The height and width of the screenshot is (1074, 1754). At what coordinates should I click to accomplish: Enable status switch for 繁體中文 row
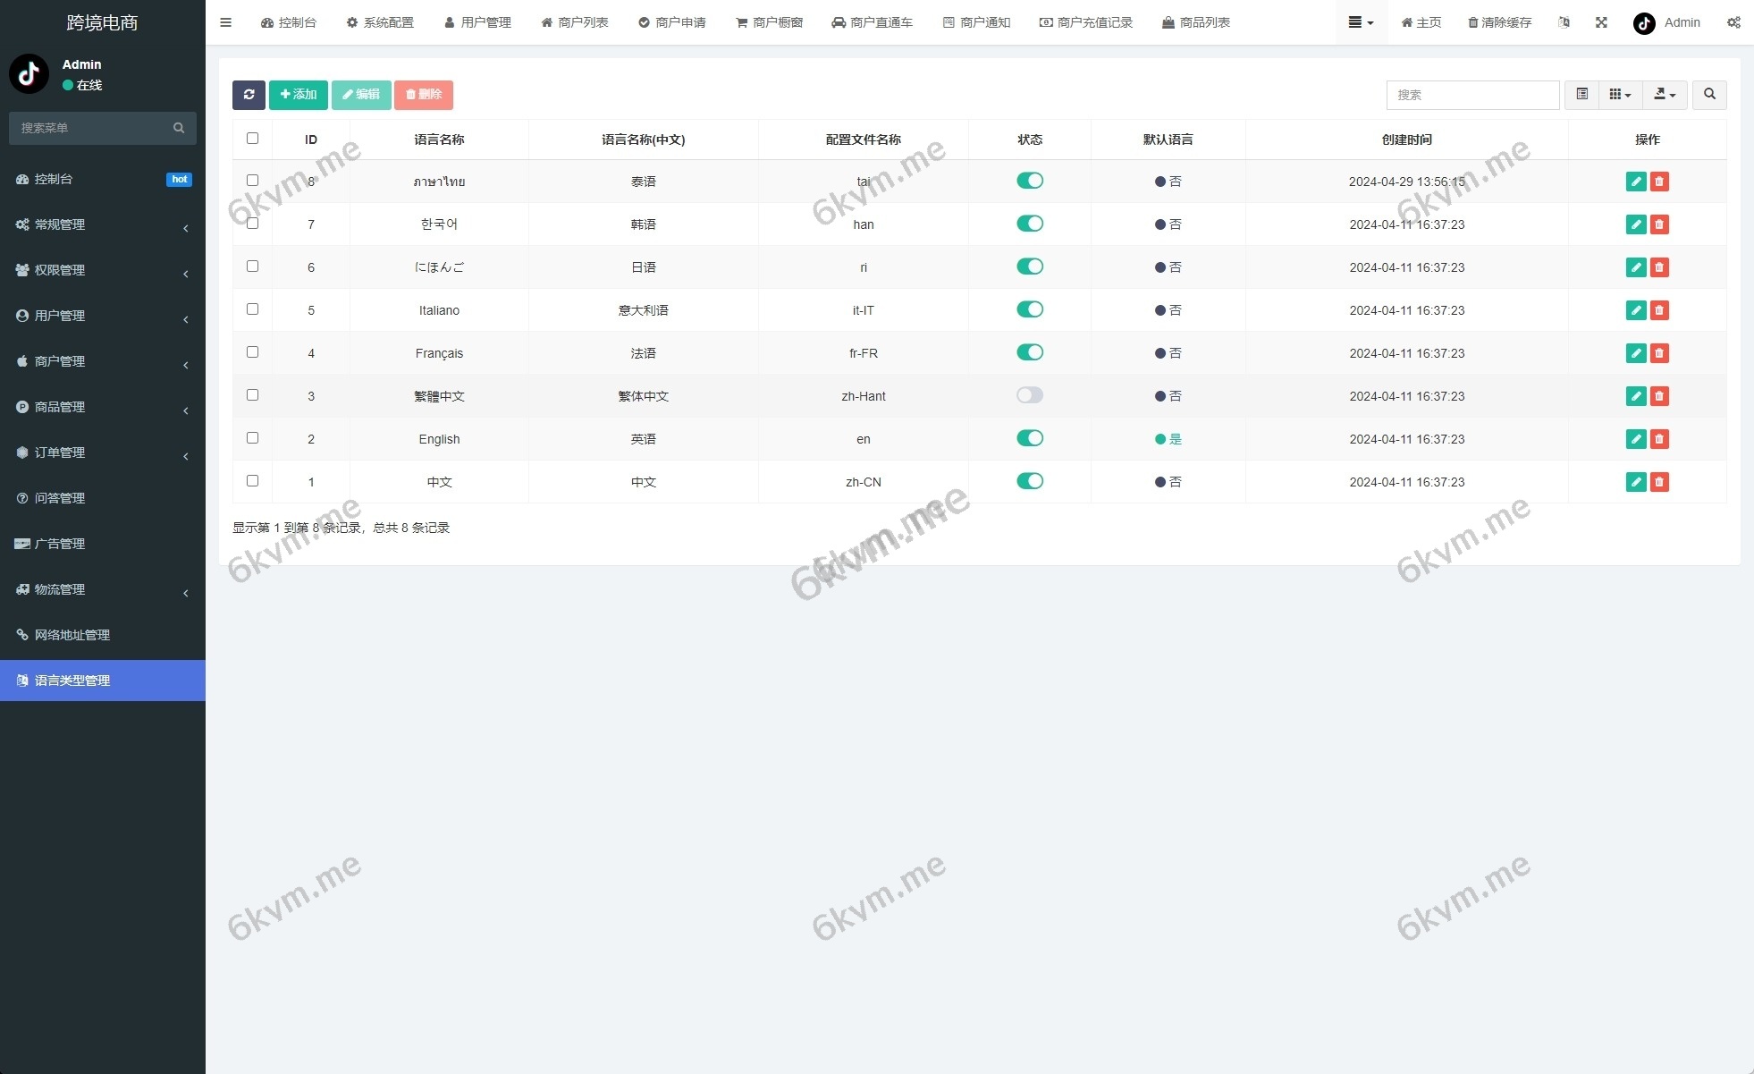tap(1029, 395)
